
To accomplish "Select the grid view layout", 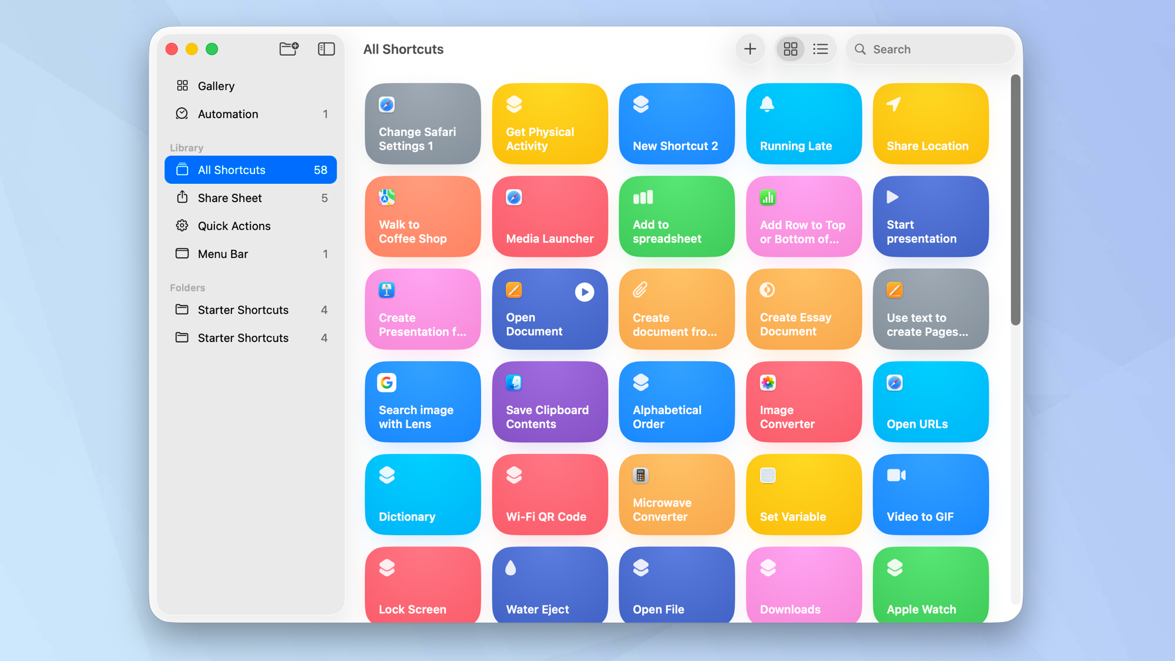I will tap(790, 49).
